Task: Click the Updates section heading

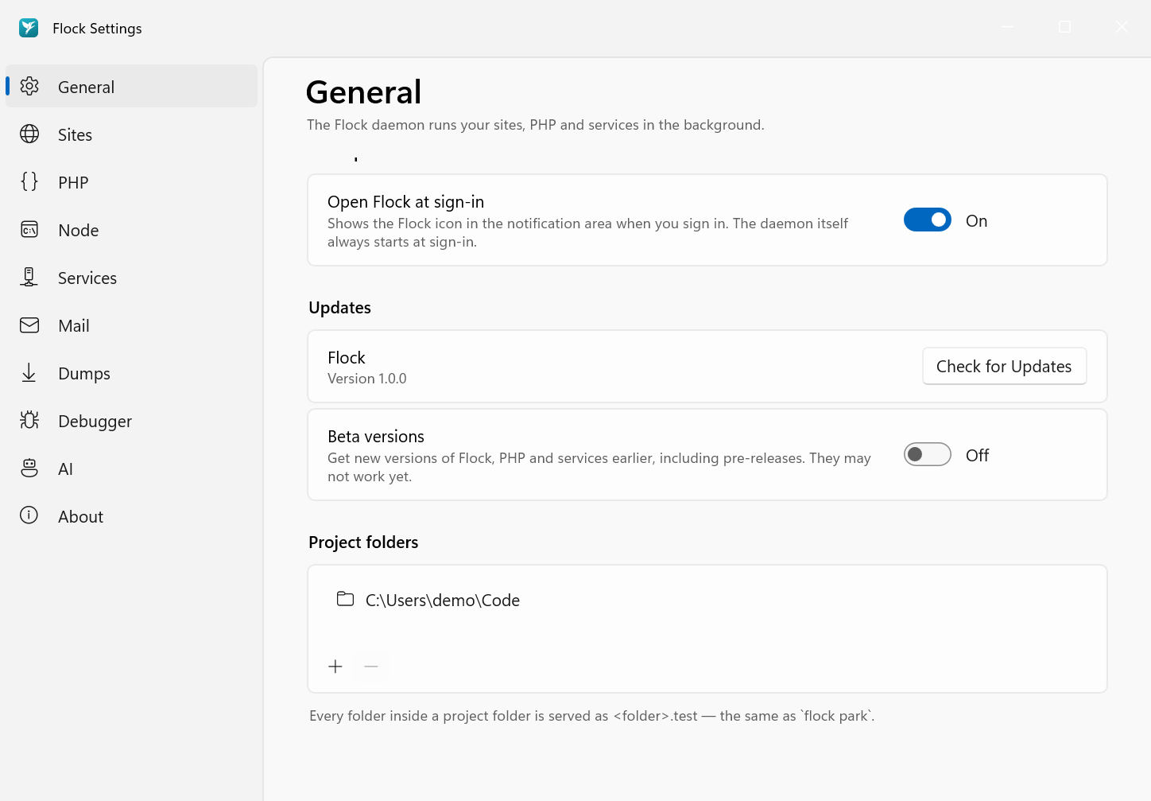Action: [x=339, y=308]
